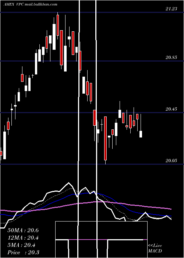Click the Live MACD label
The width and height of the screenshot is (184, 258).
coord(155,248)
